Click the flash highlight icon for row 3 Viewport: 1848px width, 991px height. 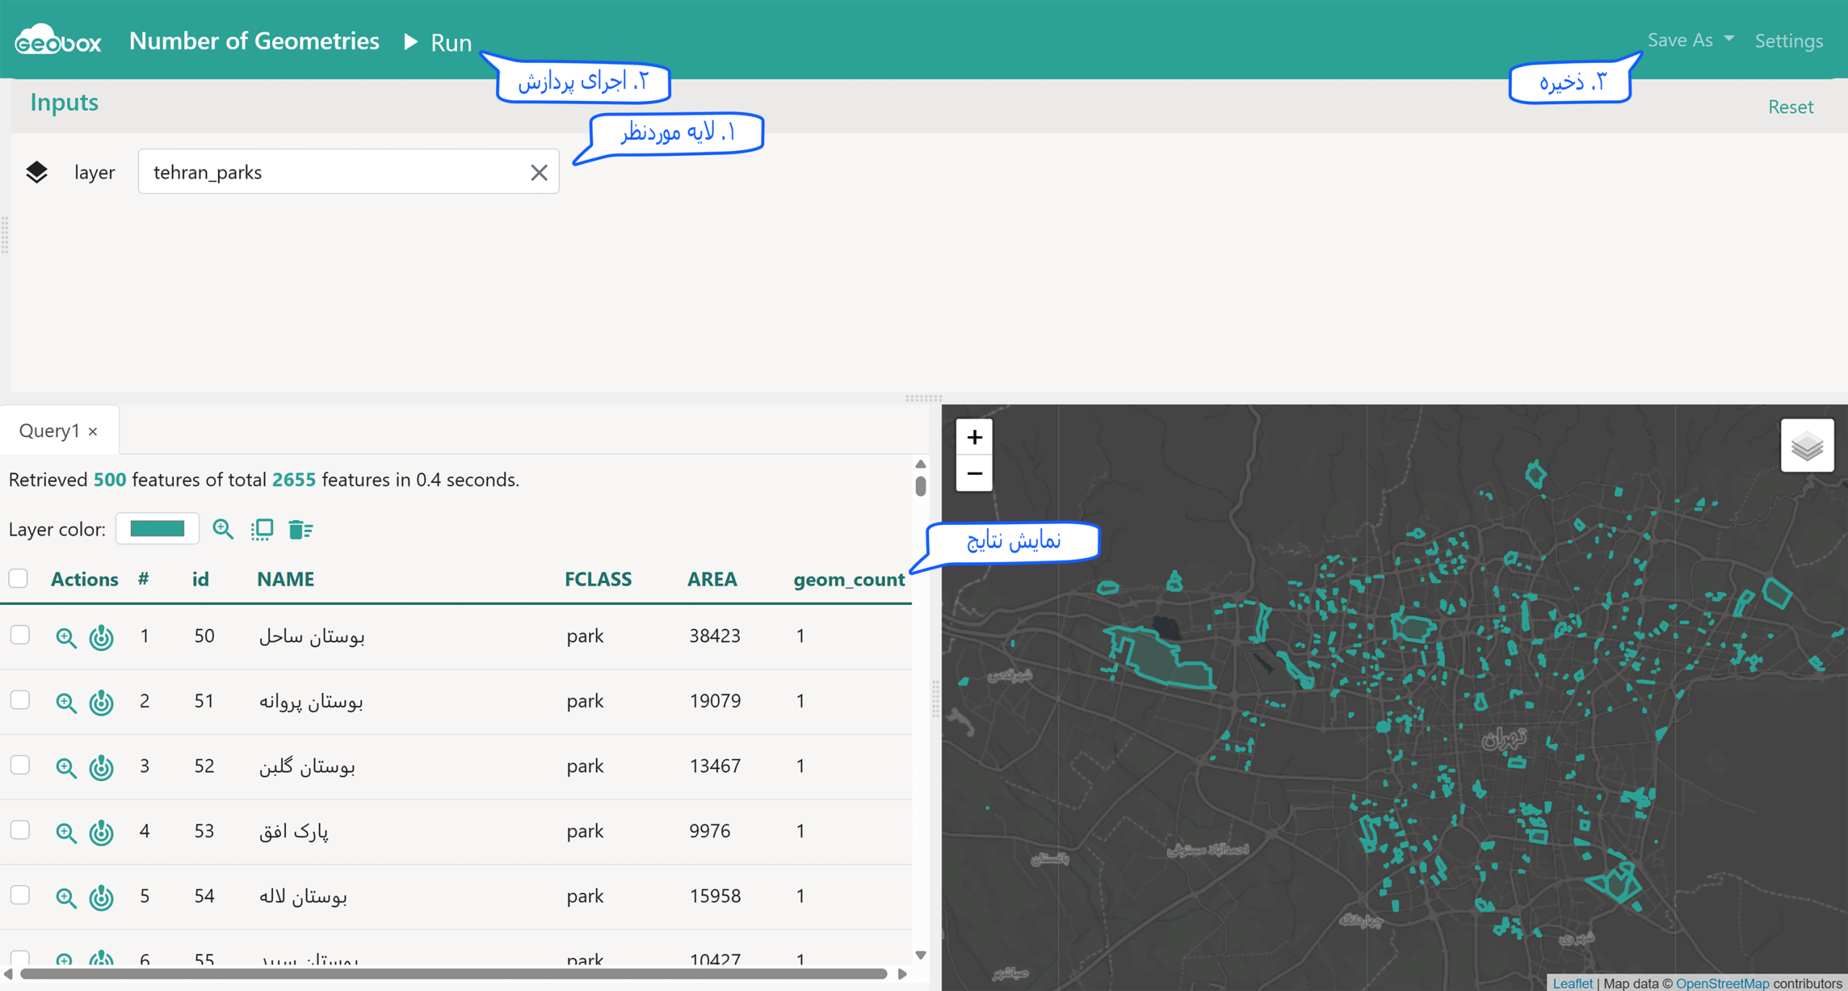tap(101, 767)
